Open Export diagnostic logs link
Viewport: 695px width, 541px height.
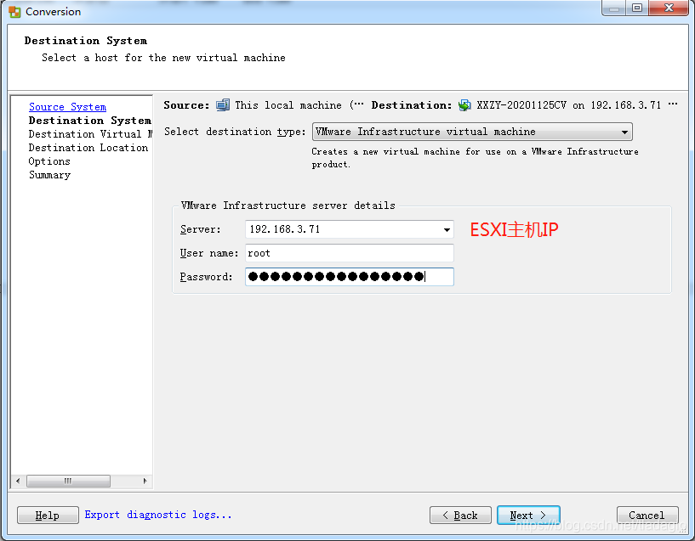point(157,515)
